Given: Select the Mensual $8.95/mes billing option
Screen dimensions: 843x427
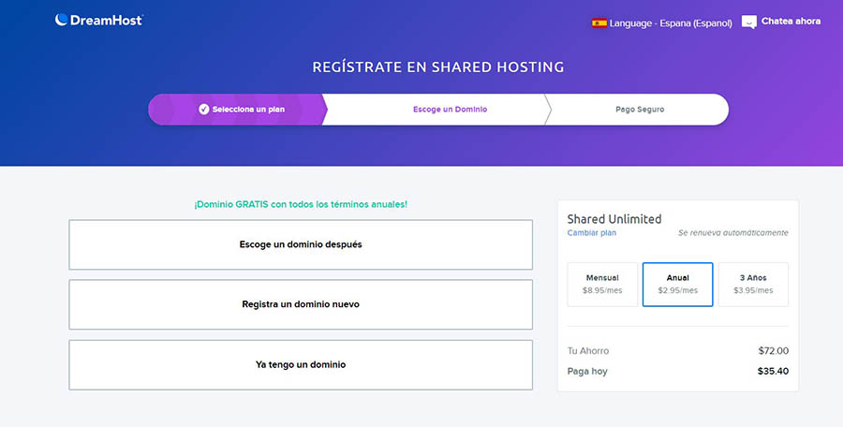Looking at the screenshot, I should point(602,284).
